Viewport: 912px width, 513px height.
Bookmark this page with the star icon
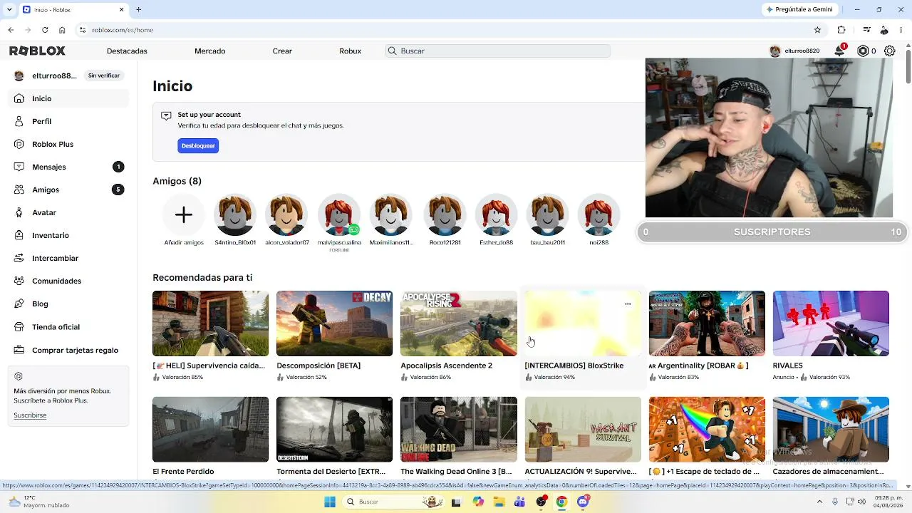pos(817,30)
